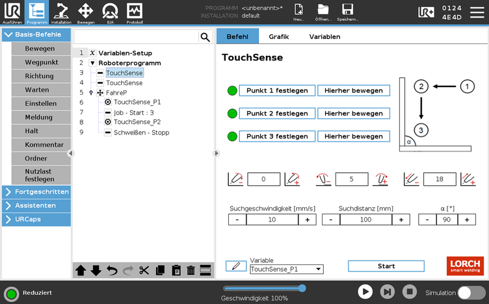
Task: Switch to the Grafik tab
Action: pyautogui.click(x=278, y=37)
